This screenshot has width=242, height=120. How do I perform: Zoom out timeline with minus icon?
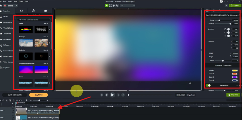pos(31,100)
